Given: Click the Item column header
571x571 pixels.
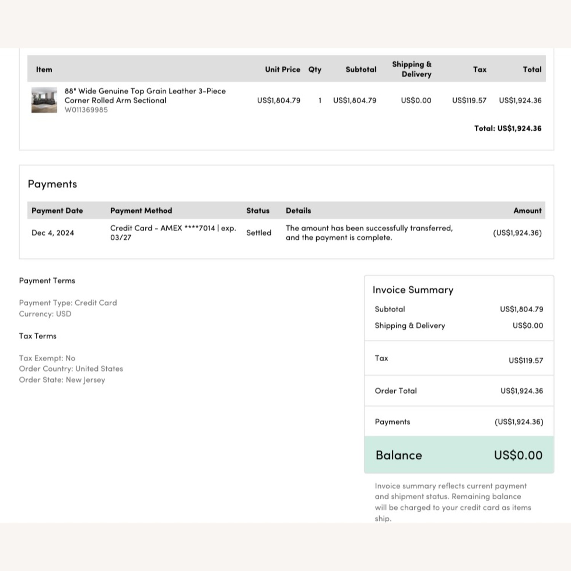Looking at the screenshot, I should click(44, 69).
